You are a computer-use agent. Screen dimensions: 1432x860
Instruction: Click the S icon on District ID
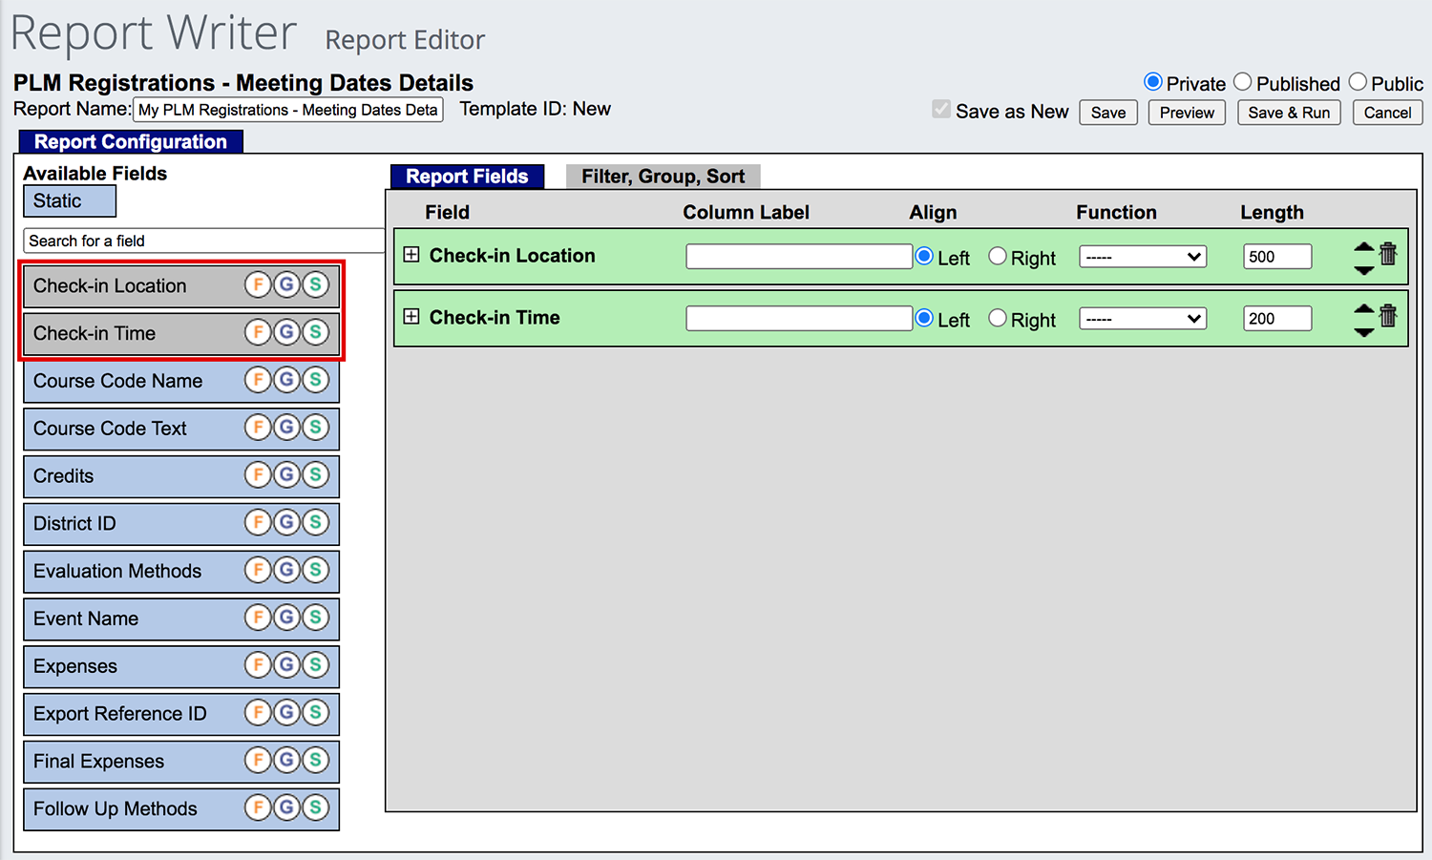point(315,523)
